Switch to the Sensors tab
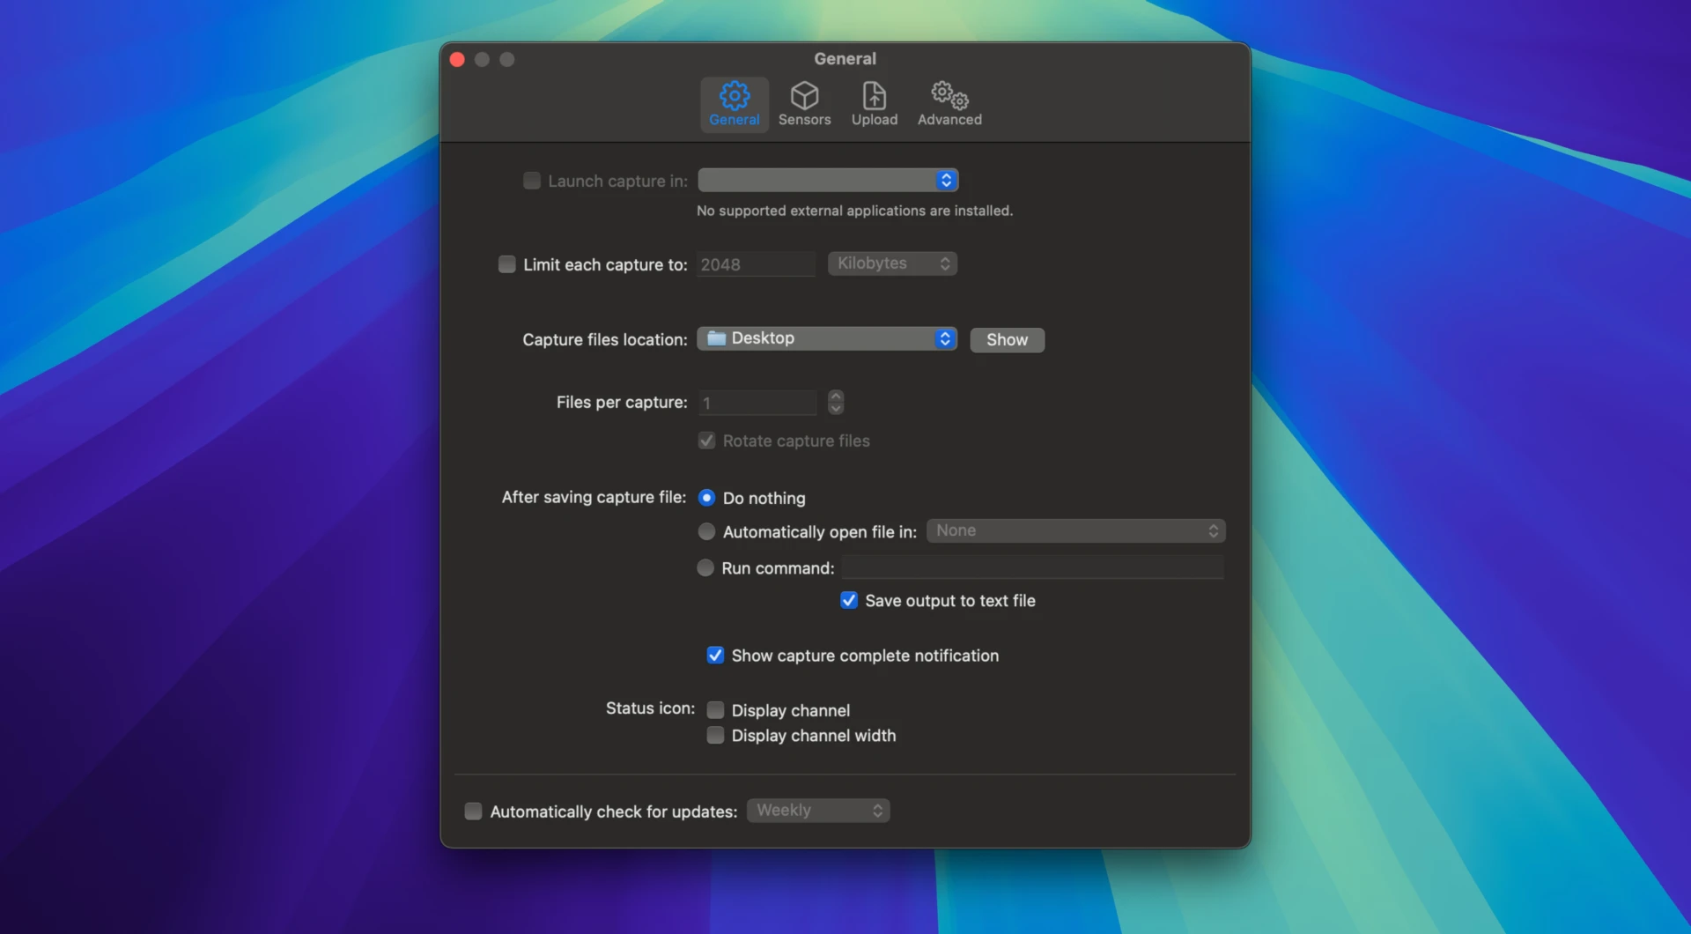 click(x=804, y=103)
